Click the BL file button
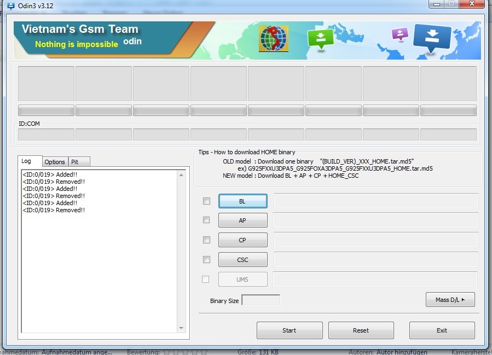The width and height of the screenshot is (492, 355). [243, 201]
